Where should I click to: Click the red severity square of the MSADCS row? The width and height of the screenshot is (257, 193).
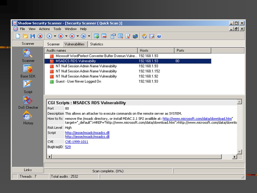(52, 61)
